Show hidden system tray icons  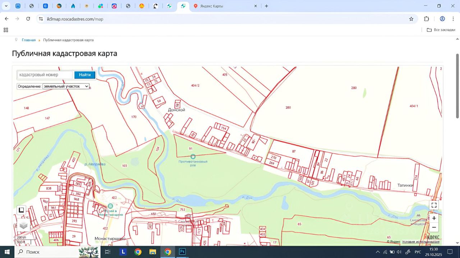pyautogui.click(x=378, y=252)
